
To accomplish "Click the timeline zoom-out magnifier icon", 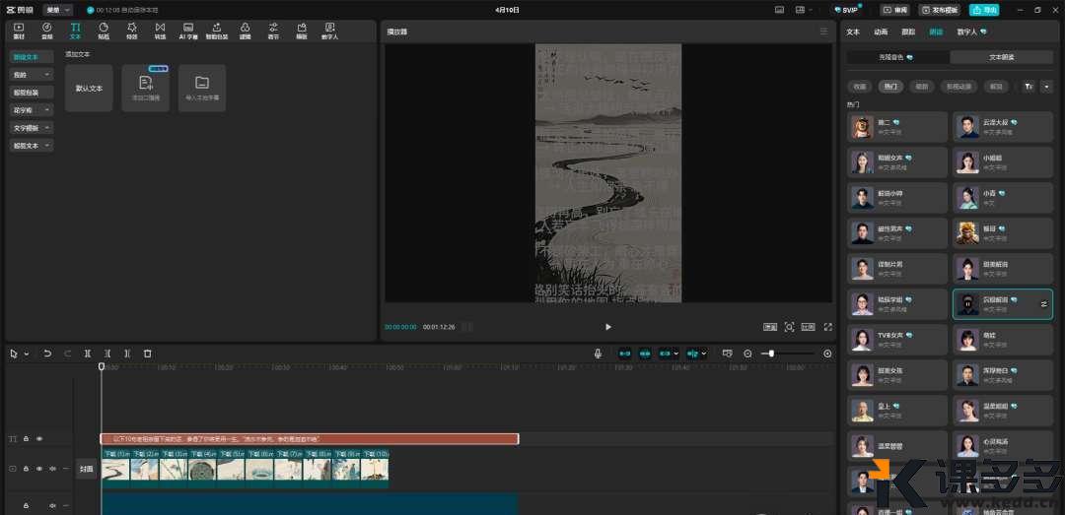I will (747, 354).
